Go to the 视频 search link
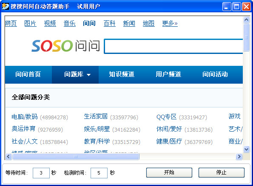This screenshot has height=186, width=253. 50,23
